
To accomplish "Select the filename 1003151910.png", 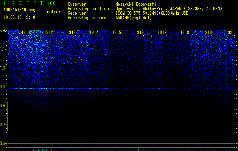I will (x=20, y=10).
